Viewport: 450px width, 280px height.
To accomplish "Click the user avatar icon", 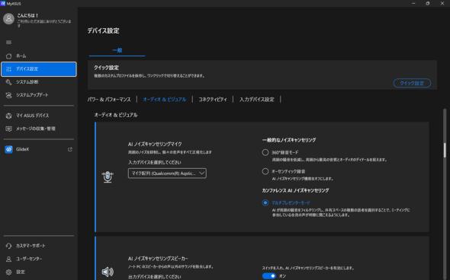I will tap(8, 19).
